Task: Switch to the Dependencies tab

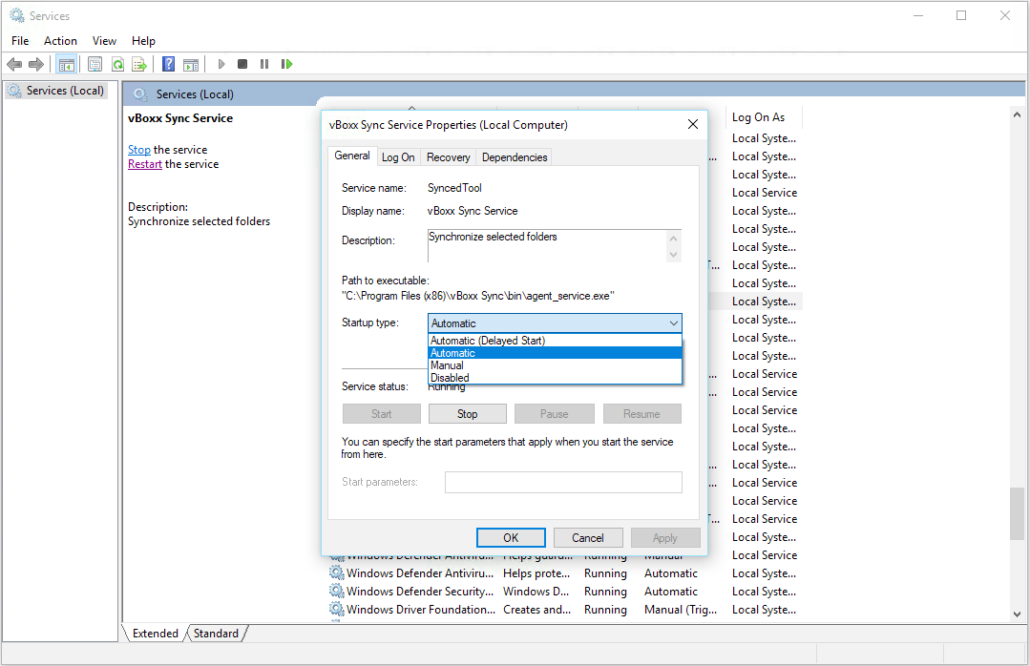Action: 515,157
